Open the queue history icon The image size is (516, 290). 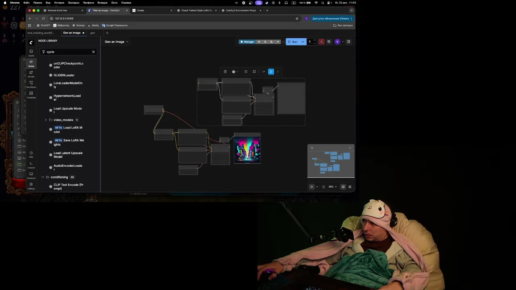pos(329,42)
